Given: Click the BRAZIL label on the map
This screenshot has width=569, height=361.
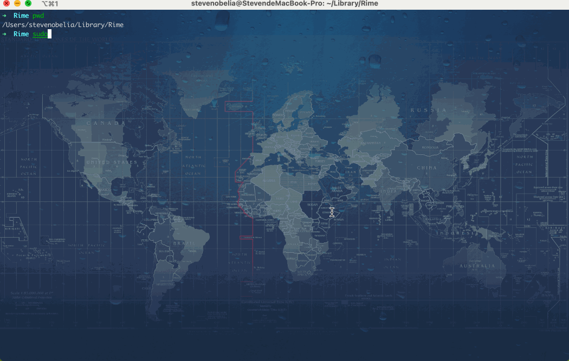Looking at the screenshot, I should point(183,244).
